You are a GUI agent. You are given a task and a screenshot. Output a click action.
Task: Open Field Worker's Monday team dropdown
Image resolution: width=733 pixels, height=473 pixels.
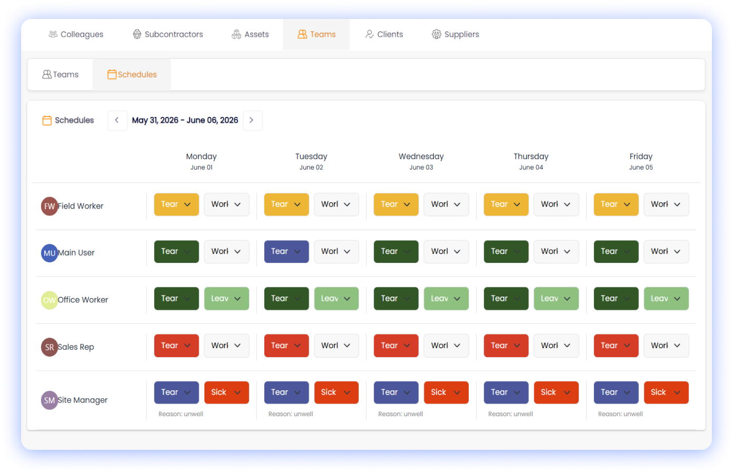pos(176,204)
